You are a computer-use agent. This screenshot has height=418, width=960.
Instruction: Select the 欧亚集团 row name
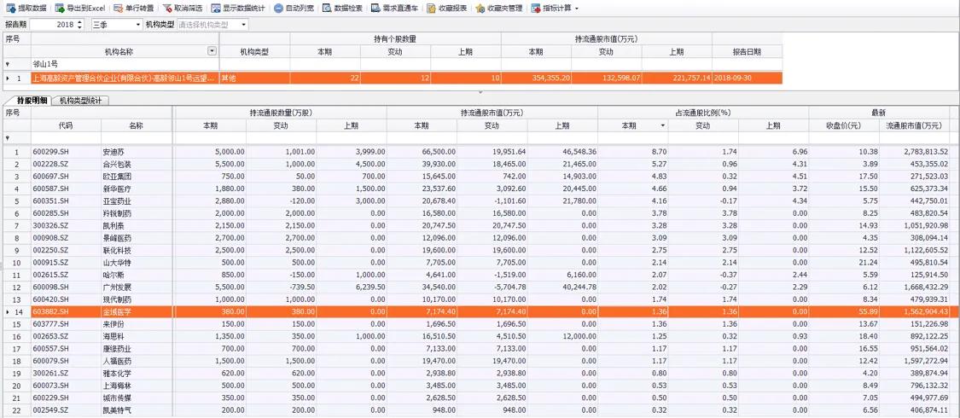tap(117, 177)
